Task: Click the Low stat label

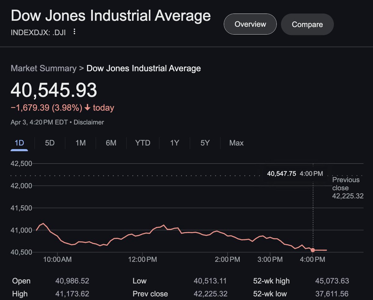Action: pyautogui.click(x=140, y=281)
